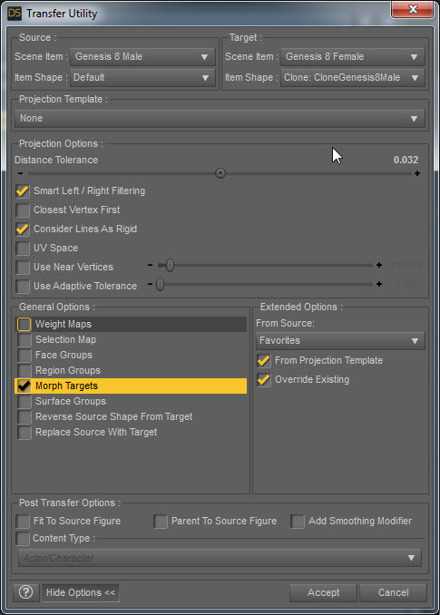Click Hide Options << button
This screenshot has height=615, width=440.
coord(81,592)
